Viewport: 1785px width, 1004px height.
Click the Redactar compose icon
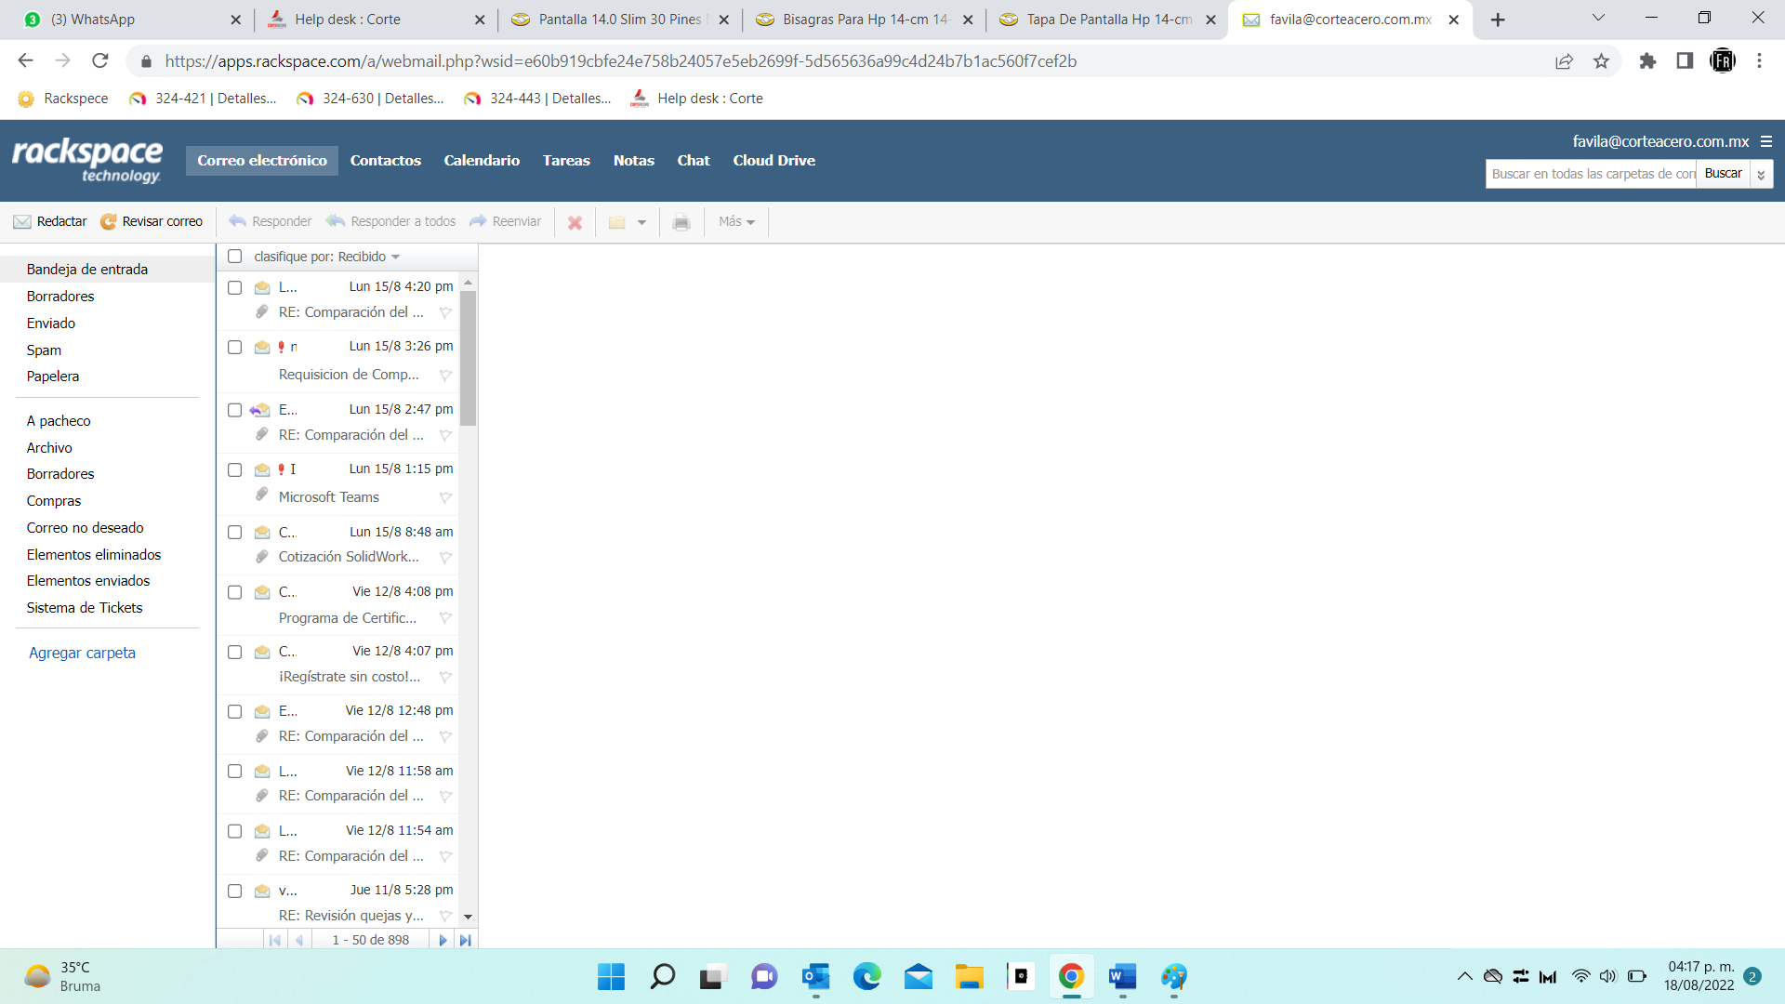pos(22,221)
